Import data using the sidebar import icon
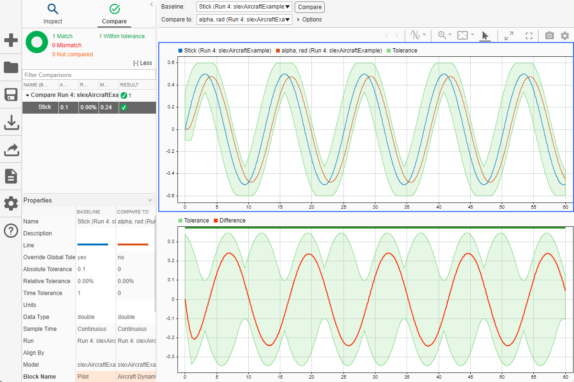 (11, 122)
